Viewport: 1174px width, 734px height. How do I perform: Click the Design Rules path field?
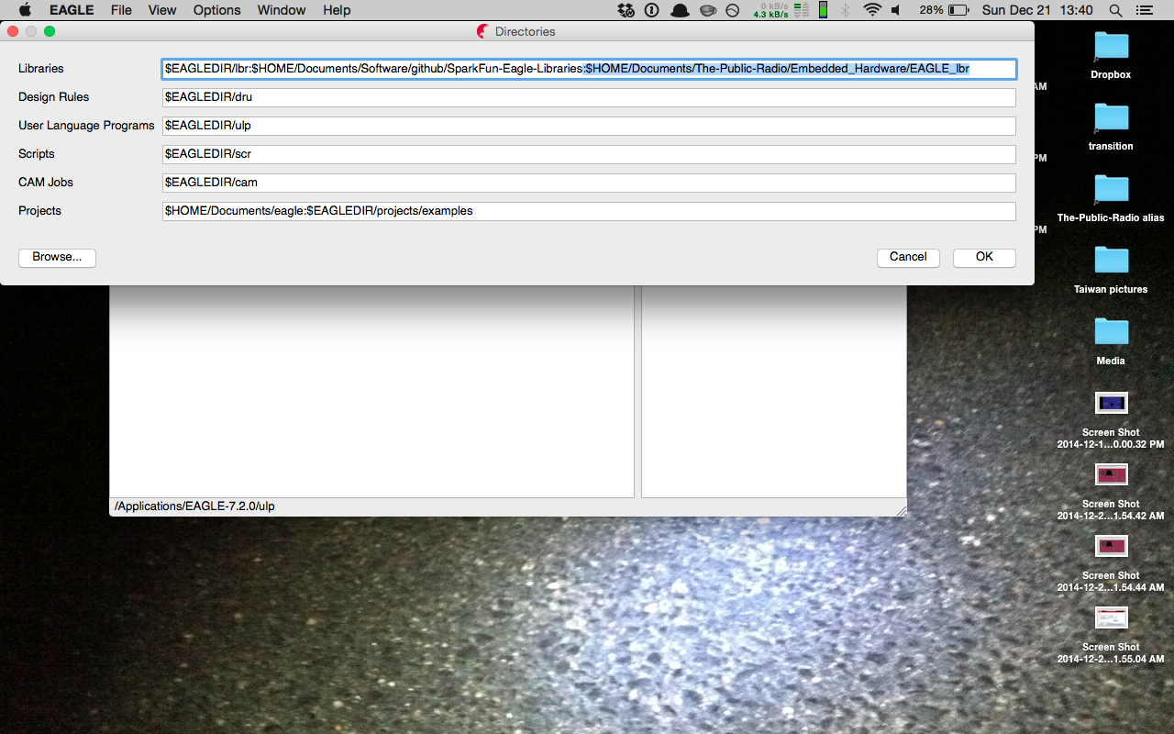[x=589, y=97]
